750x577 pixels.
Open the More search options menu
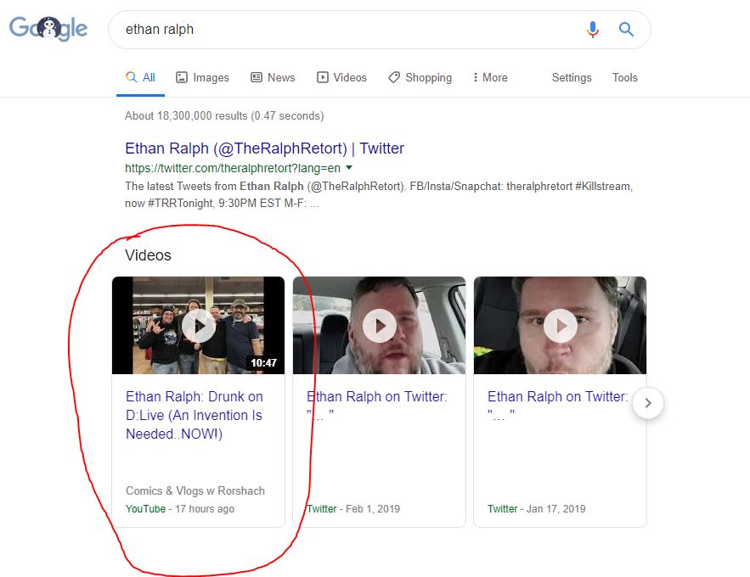(x=490, y=77)
